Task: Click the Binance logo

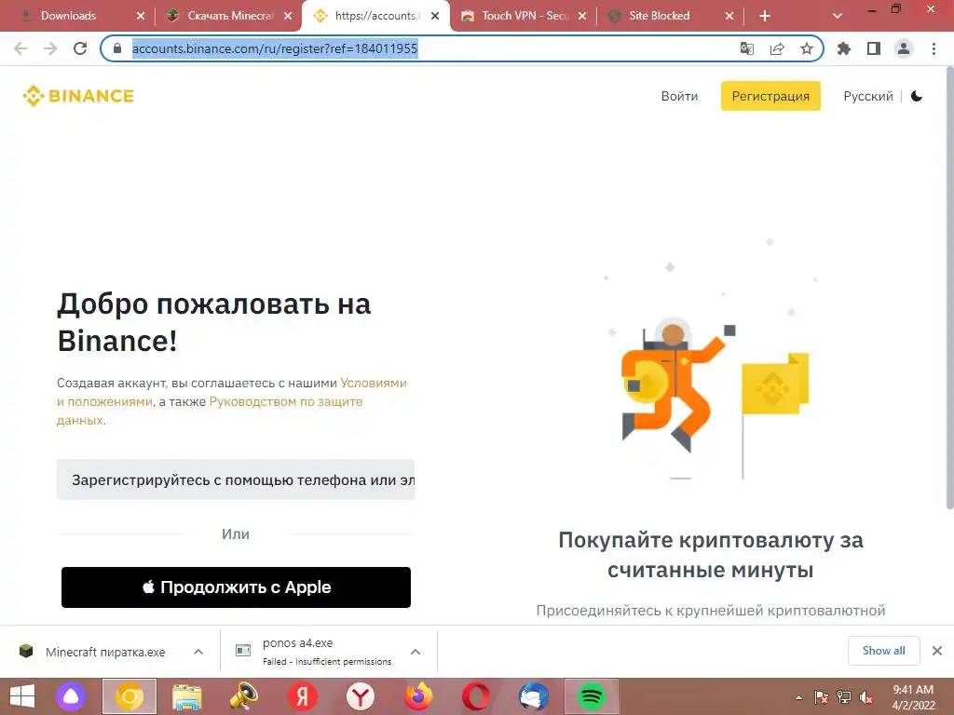Action: pos(78,96)
